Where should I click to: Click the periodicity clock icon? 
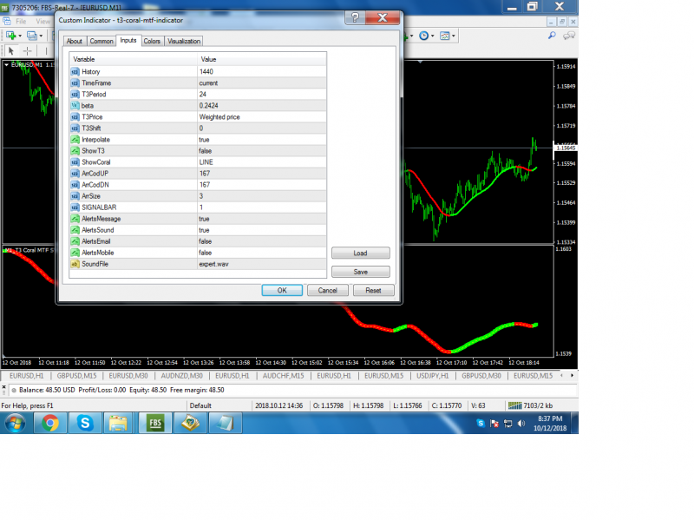[x=424, y=36]
